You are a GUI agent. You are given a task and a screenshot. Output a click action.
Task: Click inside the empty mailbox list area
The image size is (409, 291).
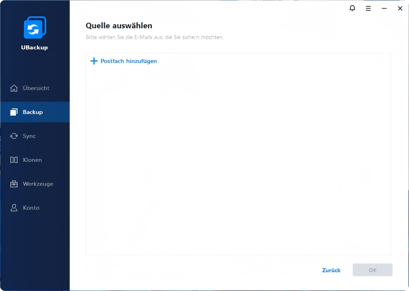[238, 159]
